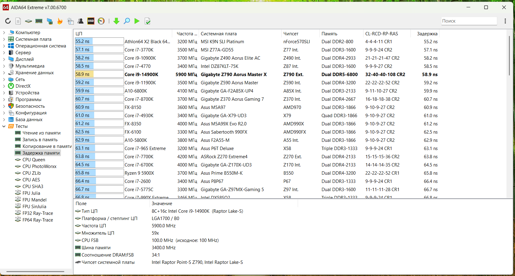515x276 pixels.
Task: Click the Программы tree icon
Action: coord(11,100)
